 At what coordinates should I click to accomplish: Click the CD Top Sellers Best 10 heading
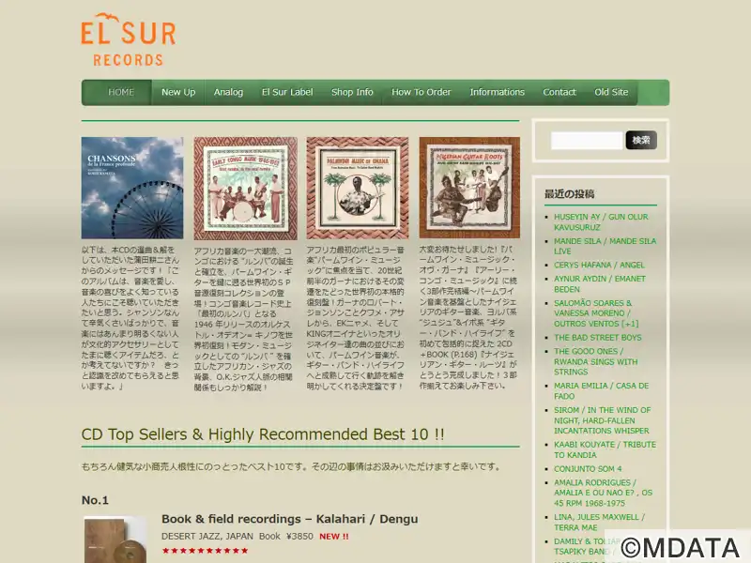(x=263, y=434)
